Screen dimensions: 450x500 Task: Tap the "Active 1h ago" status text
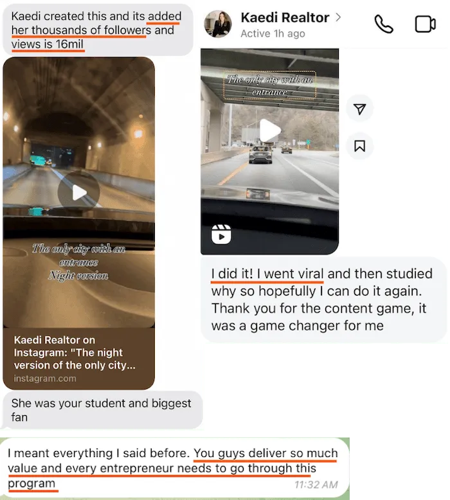273,33
